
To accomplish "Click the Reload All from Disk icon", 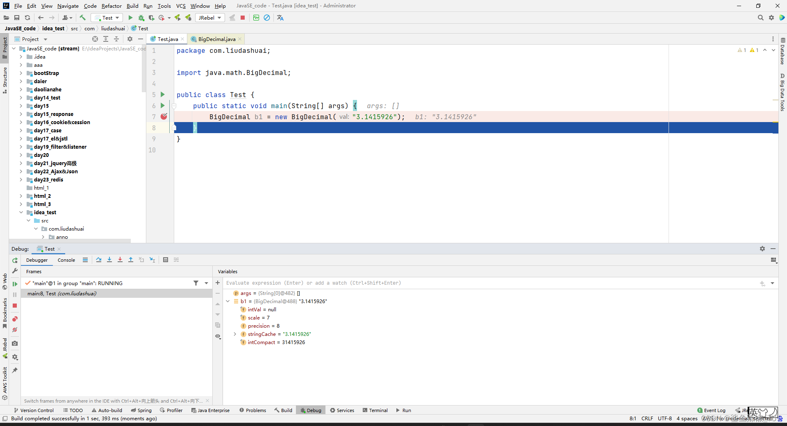I will pos(27,18).
